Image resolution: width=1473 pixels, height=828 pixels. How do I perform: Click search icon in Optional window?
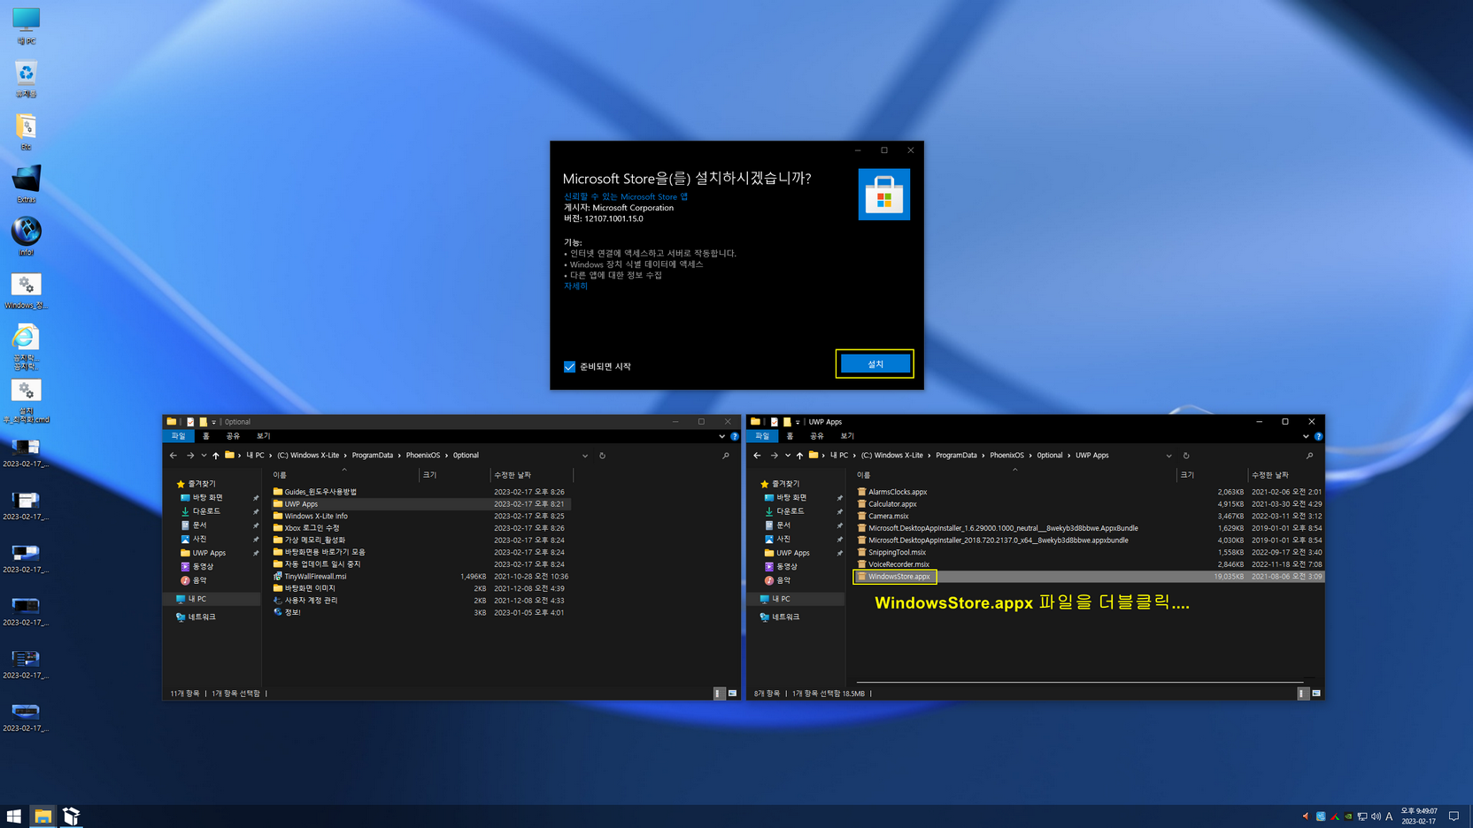[726, 456]
